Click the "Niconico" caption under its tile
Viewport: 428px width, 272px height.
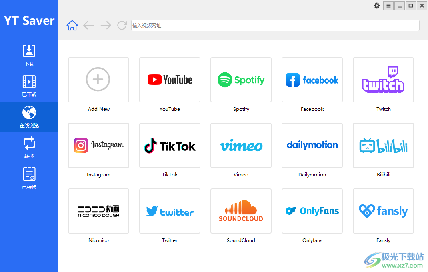click(98, 240)
